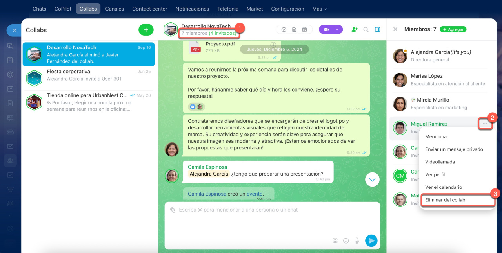502x253 pixels.
Task: Open the Proyecto.pdf file attachment
Action: click(x=220, y=44)
